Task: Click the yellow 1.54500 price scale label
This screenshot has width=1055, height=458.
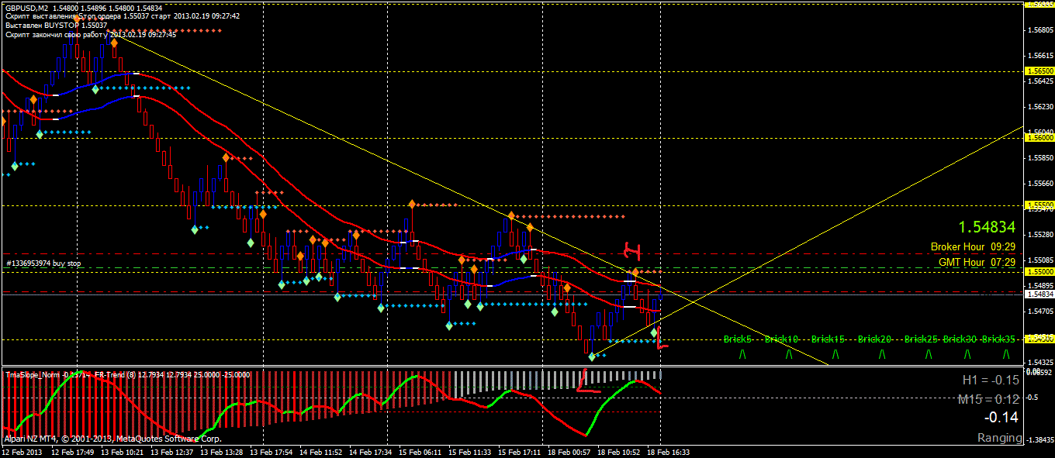Action: [1039, 339]
